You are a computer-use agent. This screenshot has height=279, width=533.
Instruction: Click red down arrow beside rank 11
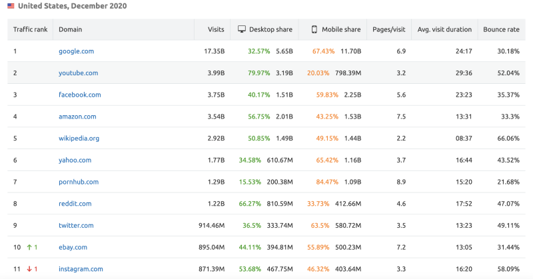[29, 269]
